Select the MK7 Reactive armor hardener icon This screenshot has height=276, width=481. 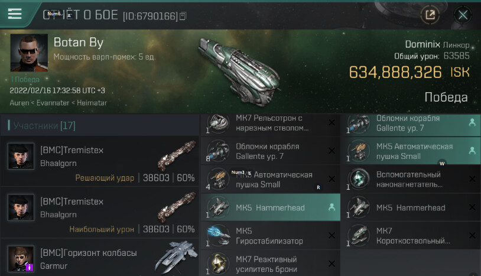218,264
